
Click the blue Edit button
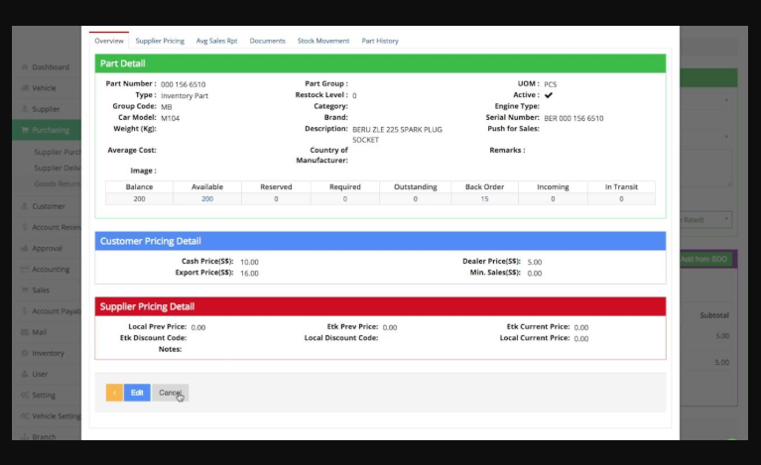pyautogui.click(x=137, y=393)
